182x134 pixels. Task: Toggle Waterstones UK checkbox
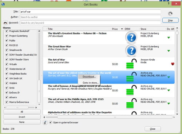(7, 69)
